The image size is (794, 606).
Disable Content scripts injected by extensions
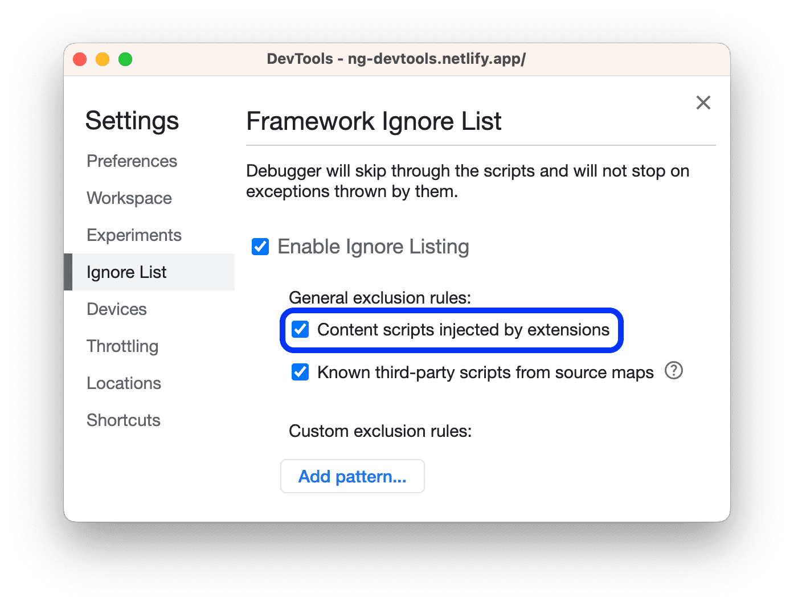click(x=300, y=329)
